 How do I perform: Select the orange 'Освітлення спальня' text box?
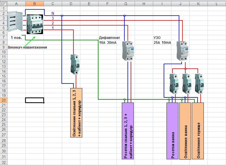(x=76, y=113)
